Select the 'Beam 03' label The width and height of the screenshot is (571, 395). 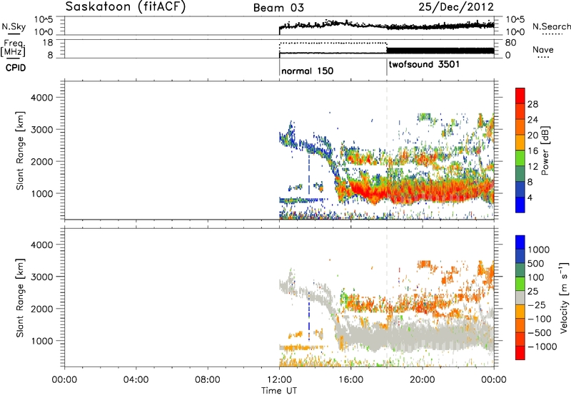278,8
